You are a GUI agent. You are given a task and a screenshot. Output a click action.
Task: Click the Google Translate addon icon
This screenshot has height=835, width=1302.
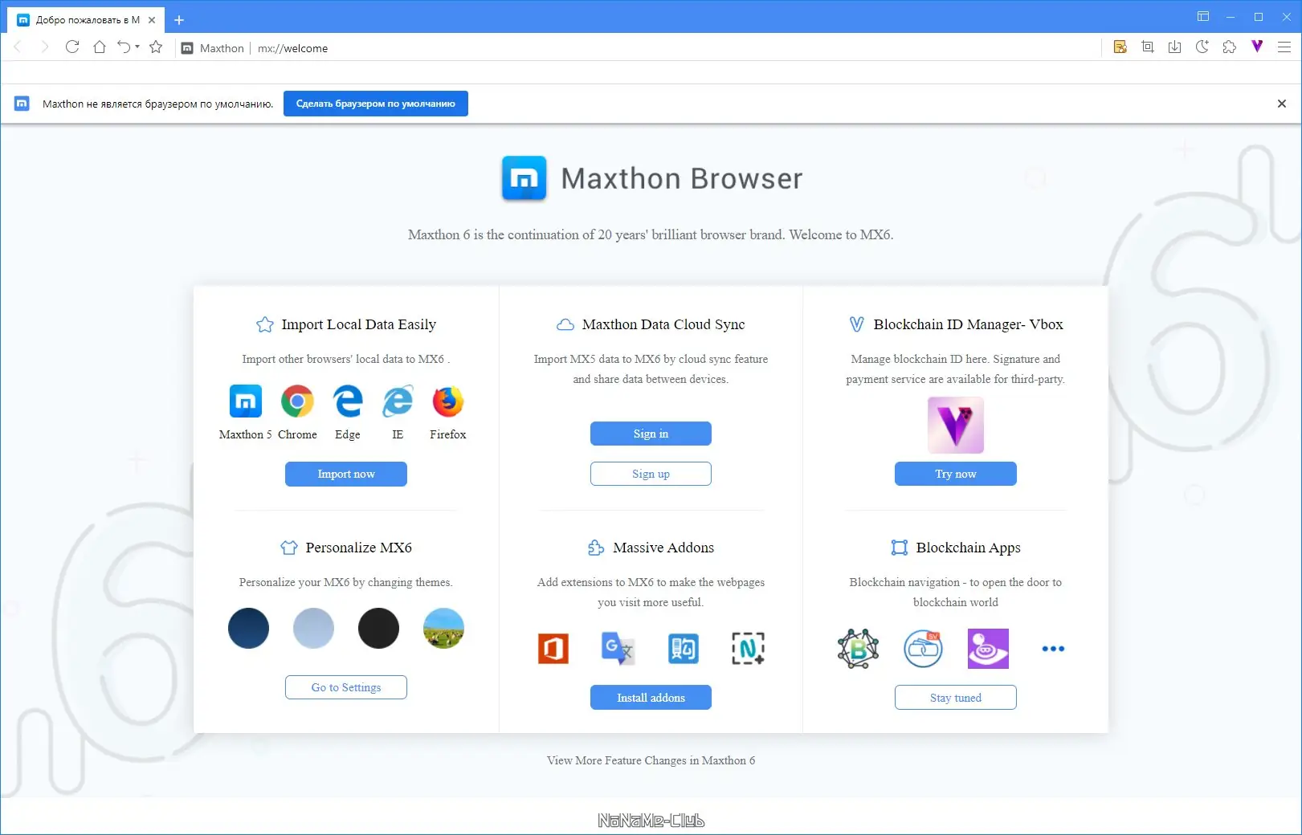pos(618,649)
